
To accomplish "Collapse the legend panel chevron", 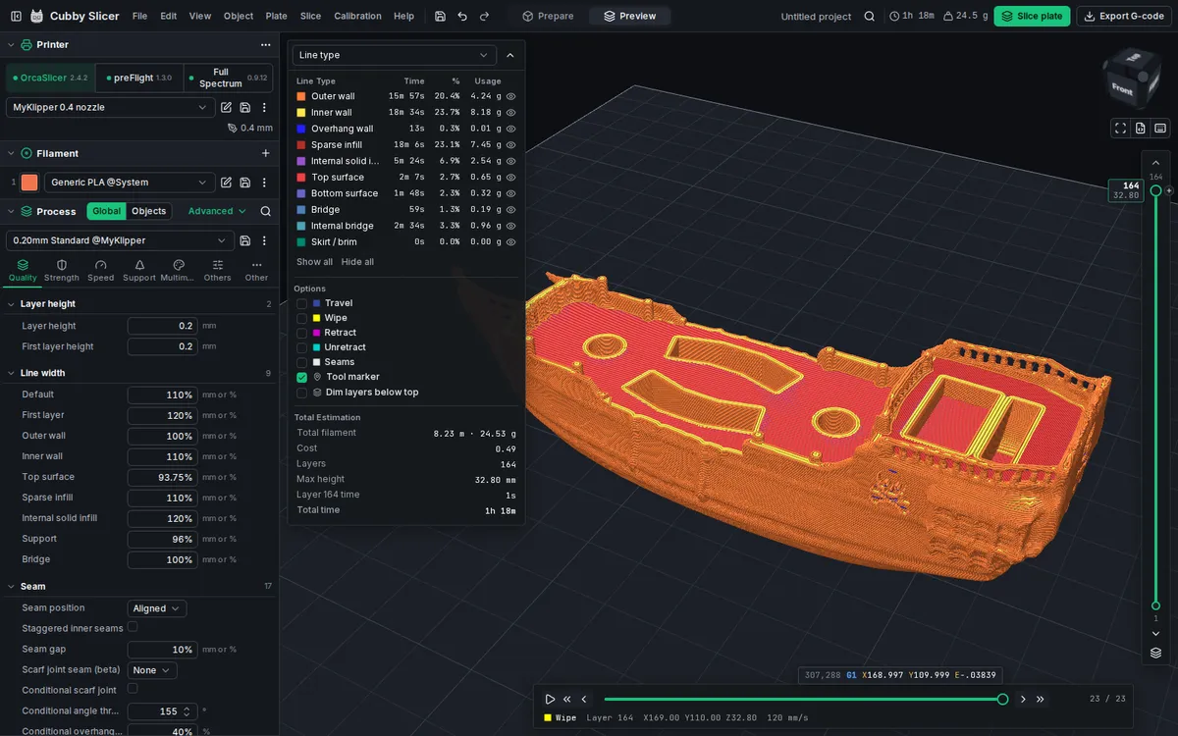I will (509, 55).
